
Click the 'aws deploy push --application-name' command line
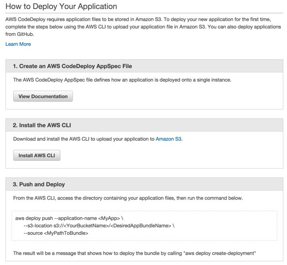(x=69, y=218)
